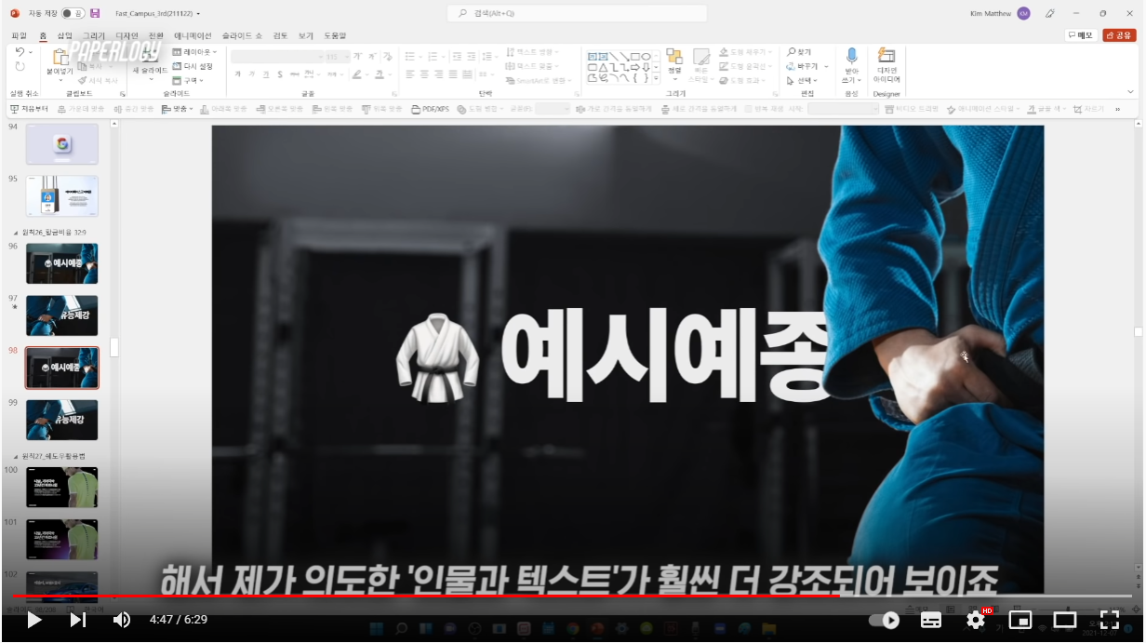Switch to miniplayer mode
The width and height of the screenshot is (1146, 643).
pos(1020,620)
